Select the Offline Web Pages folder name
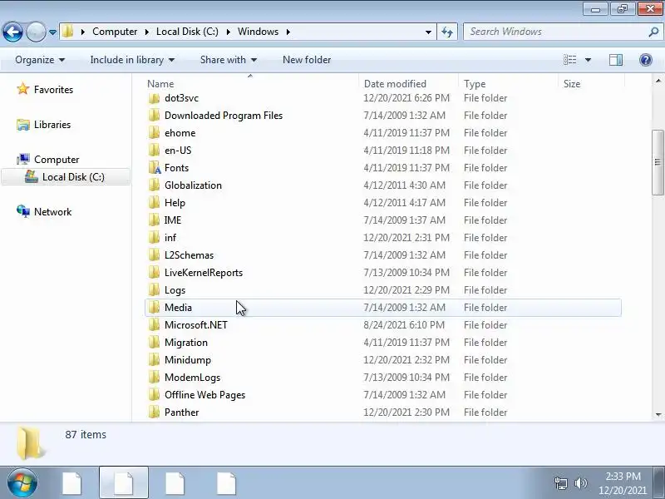 pyautogui.click(x=204, y=395)
